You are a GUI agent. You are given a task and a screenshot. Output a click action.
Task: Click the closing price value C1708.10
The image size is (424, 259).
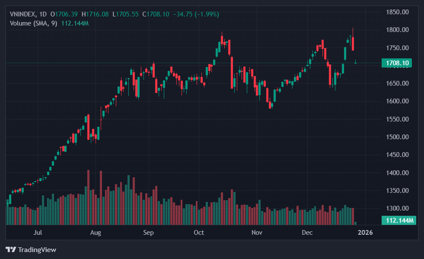[158, 14]
